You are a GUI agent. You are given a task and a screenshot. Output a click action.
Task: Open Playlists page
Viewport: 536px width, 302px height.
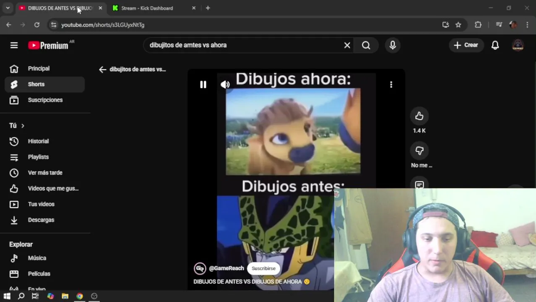(45, 157)
